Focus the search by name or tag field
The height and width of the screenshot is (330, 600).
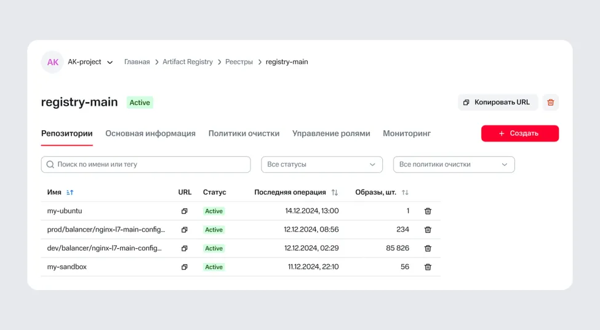(x=146, y=165)
